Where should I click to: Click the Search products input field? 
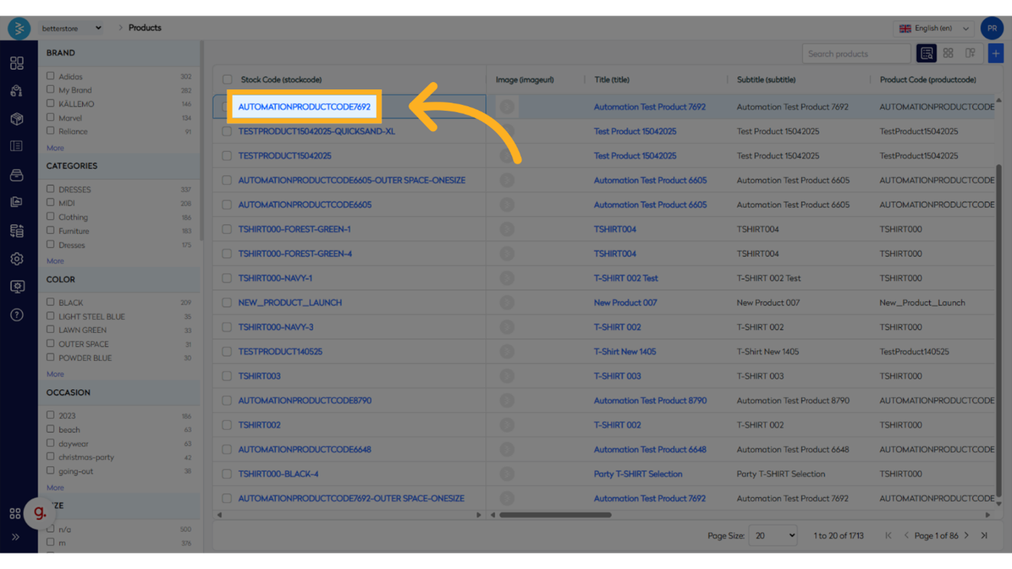856,54
